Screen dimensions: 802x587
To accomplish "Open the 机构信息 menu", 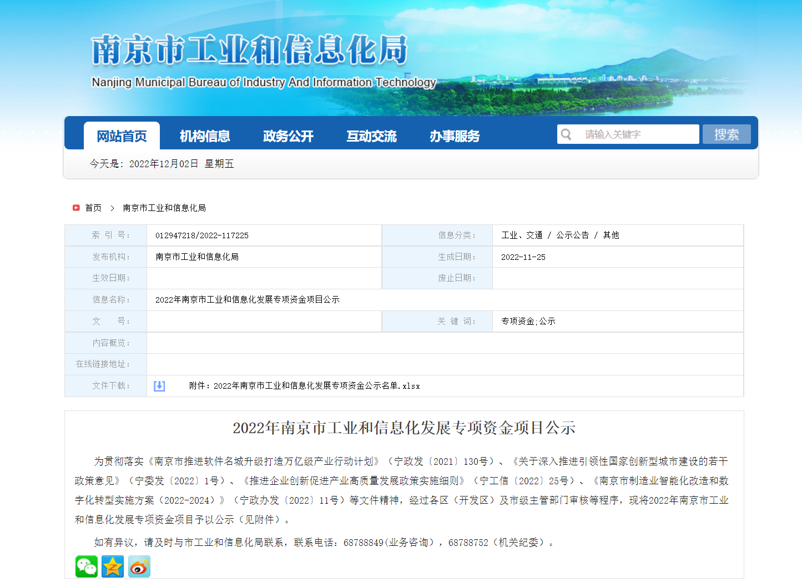I will tap(205, 136).
